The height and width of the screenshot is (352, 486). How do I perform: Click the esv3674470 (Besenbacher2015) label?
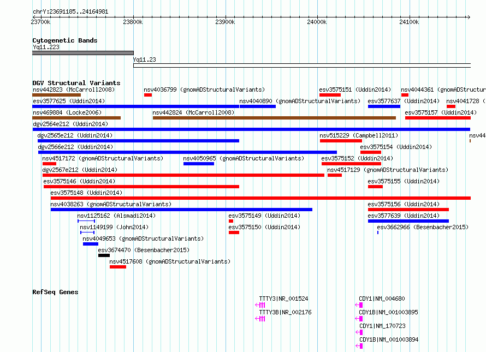point(144,250)
